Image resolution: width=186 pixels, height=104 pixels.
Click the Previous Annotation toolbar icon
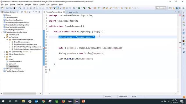(121, 8)
